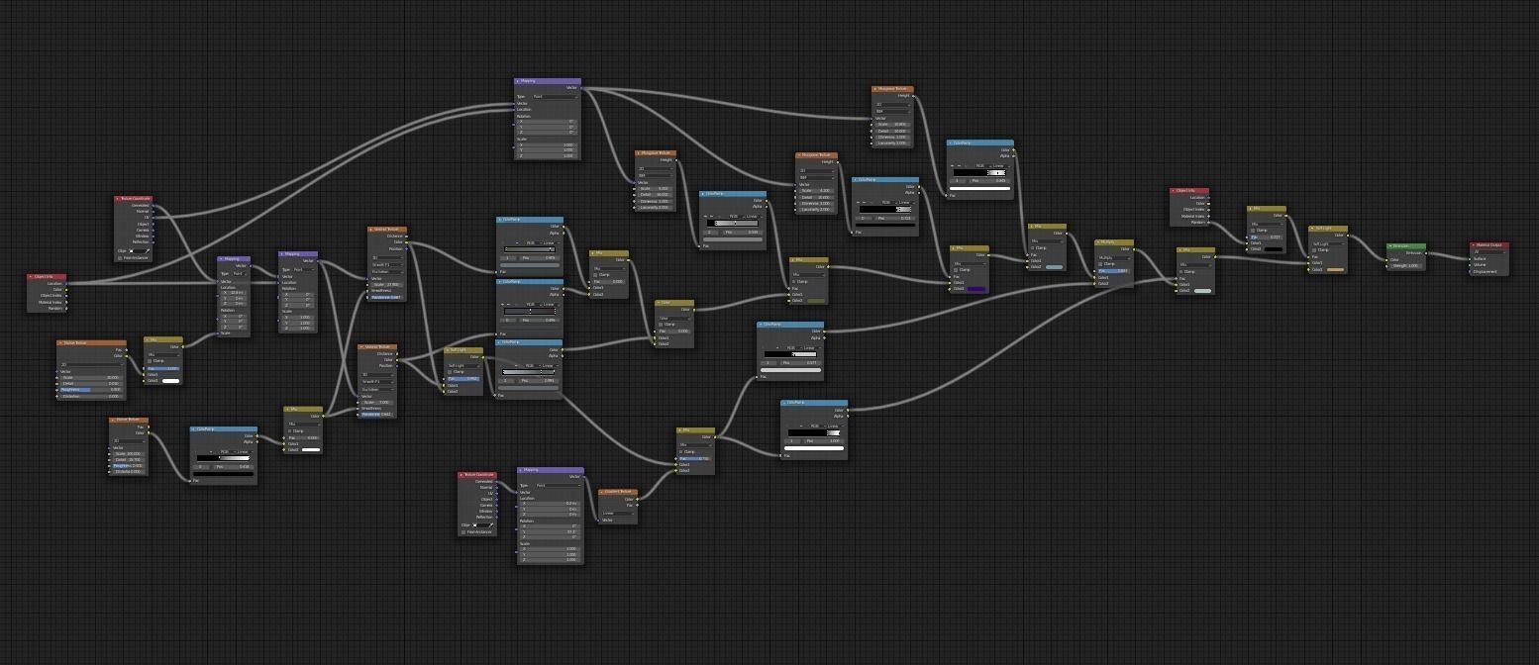Enable Clamp on the Mix node near Gradient Texture
1539x665 pixels.
[680, 451]
